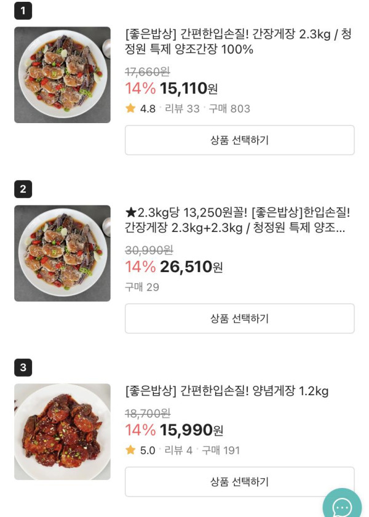Click the rank 3 badge
369x517 pixels.
pyautogui.click(x=23, y=367)
